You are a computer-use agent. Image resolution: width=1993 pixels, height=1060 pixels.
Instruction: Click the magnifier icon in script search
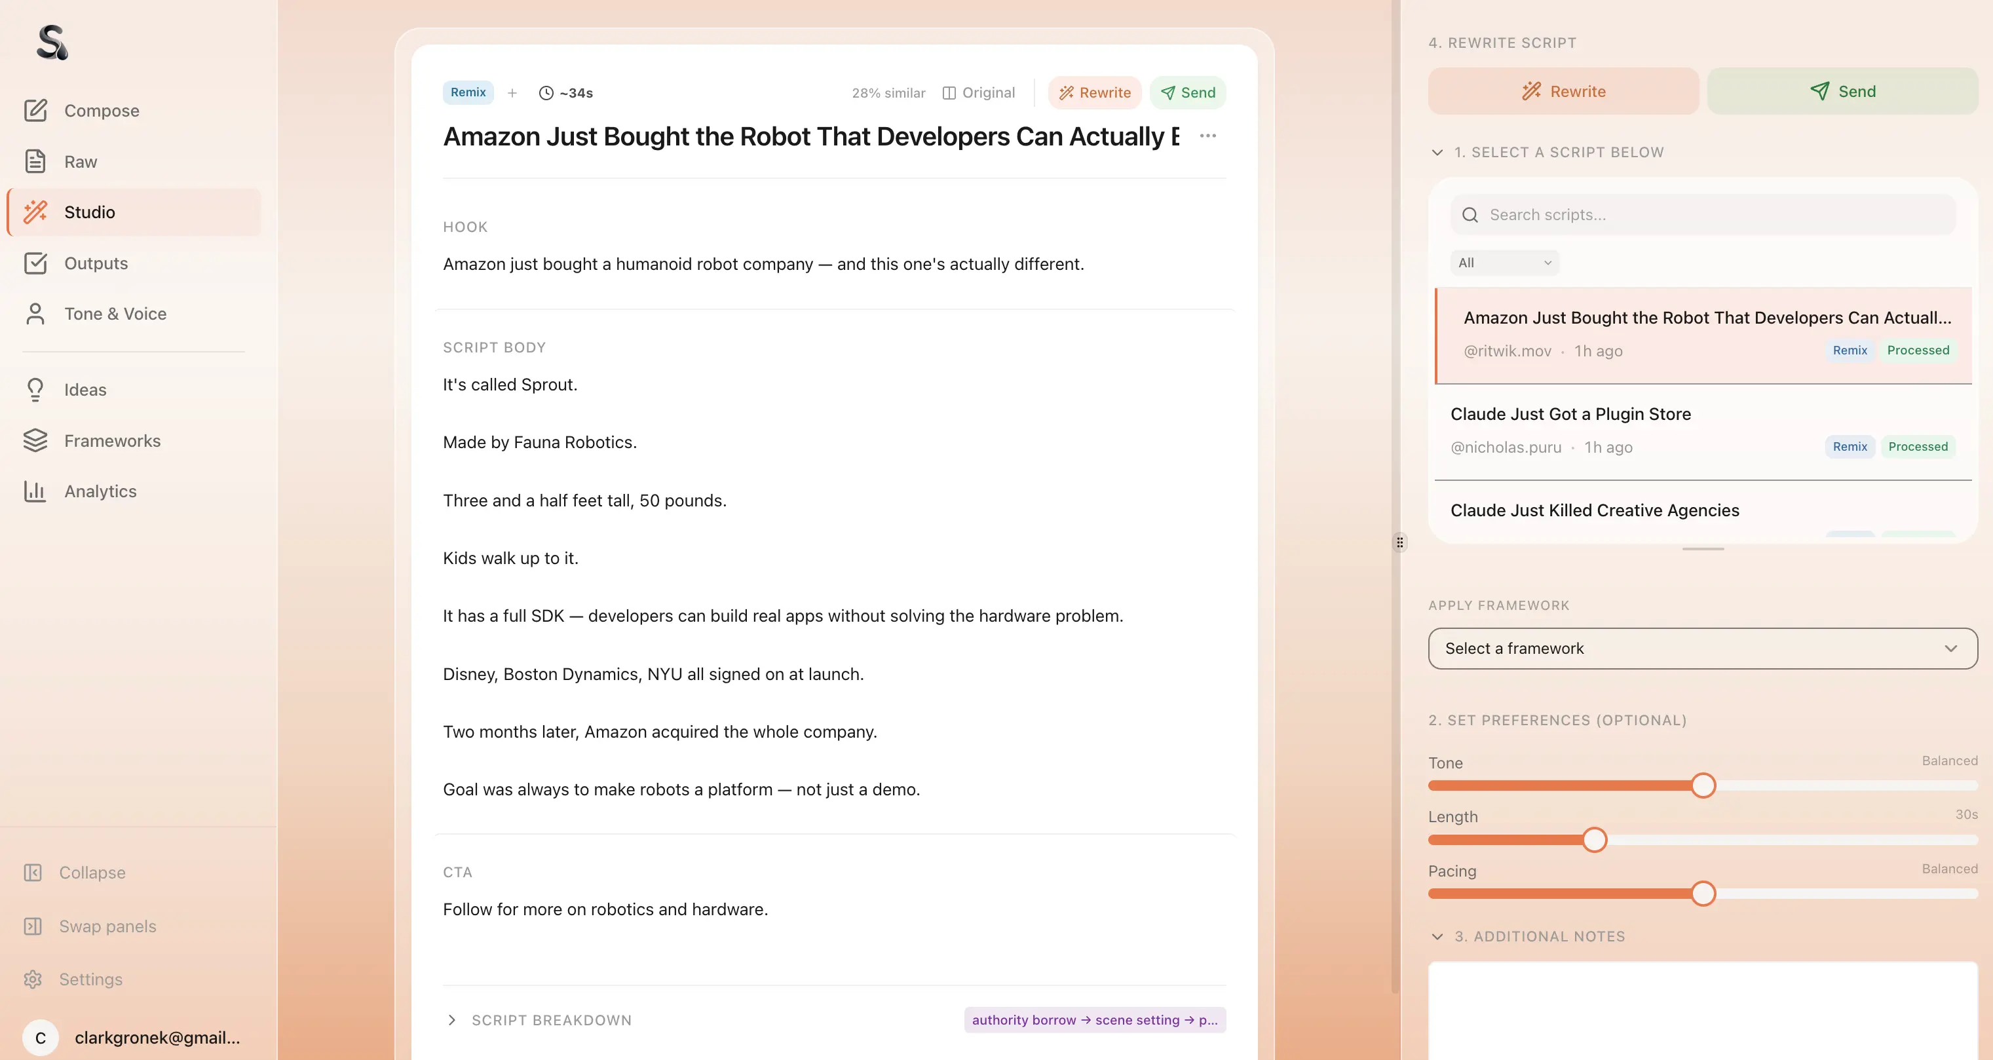tap(1470, 214)
